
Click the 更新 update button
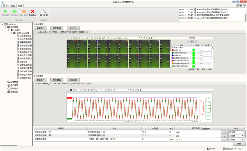point(239,144)
